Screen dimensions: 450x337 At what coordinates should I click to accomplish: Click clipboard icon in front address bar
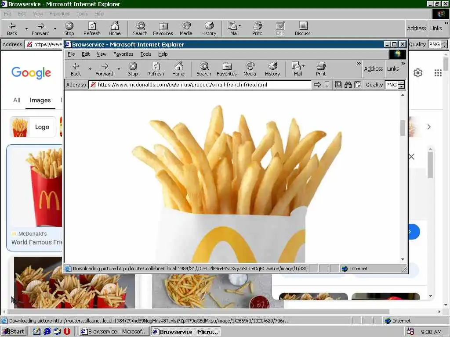pyautogui.click(x=358, y=85)
